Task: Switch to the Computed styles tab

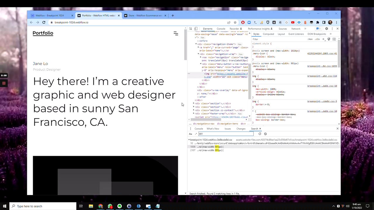Action: coord(268,34)
